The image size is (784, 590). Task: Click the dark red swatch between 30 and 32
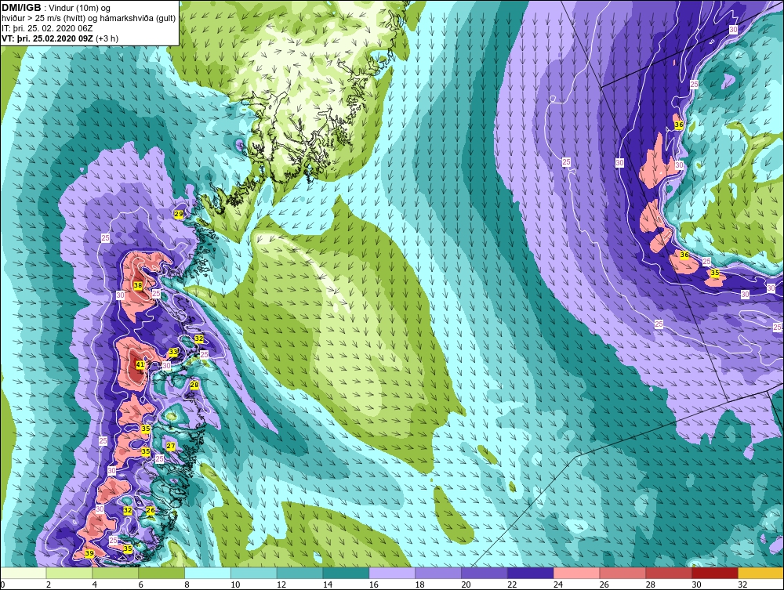coord(714,573)
